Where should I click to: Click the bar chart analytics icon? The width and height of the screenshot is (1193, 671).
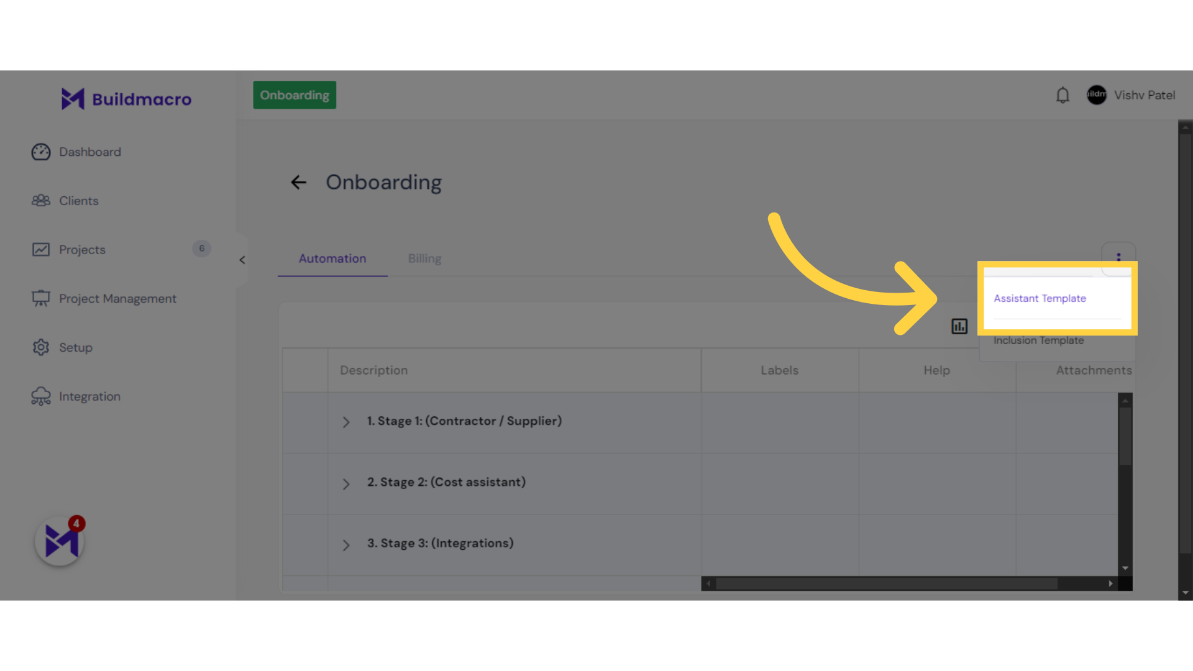point(959,326)
